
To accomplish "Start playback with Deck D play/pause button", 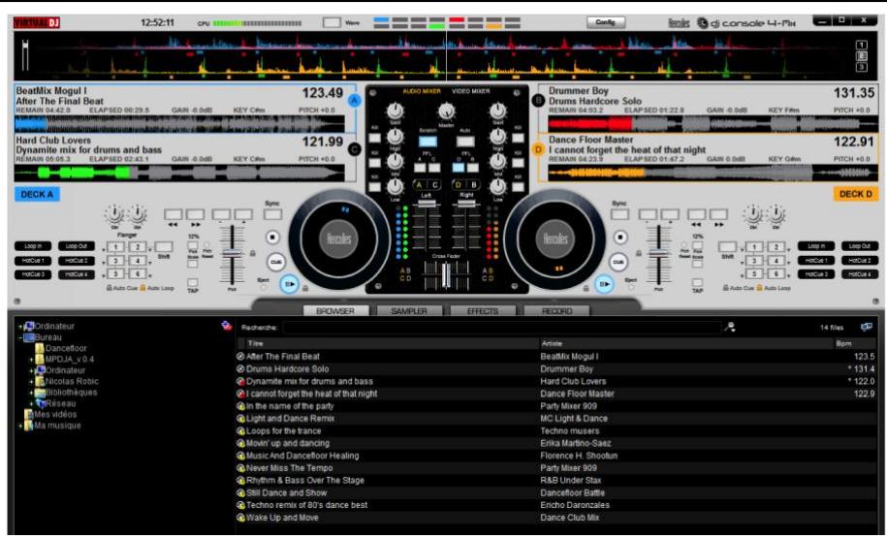I will [x=604, y=284].
